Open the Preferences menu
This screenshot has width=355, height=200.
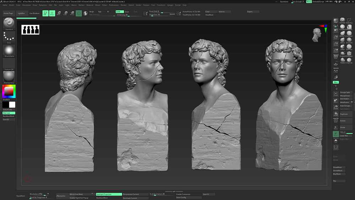(114, 5)
